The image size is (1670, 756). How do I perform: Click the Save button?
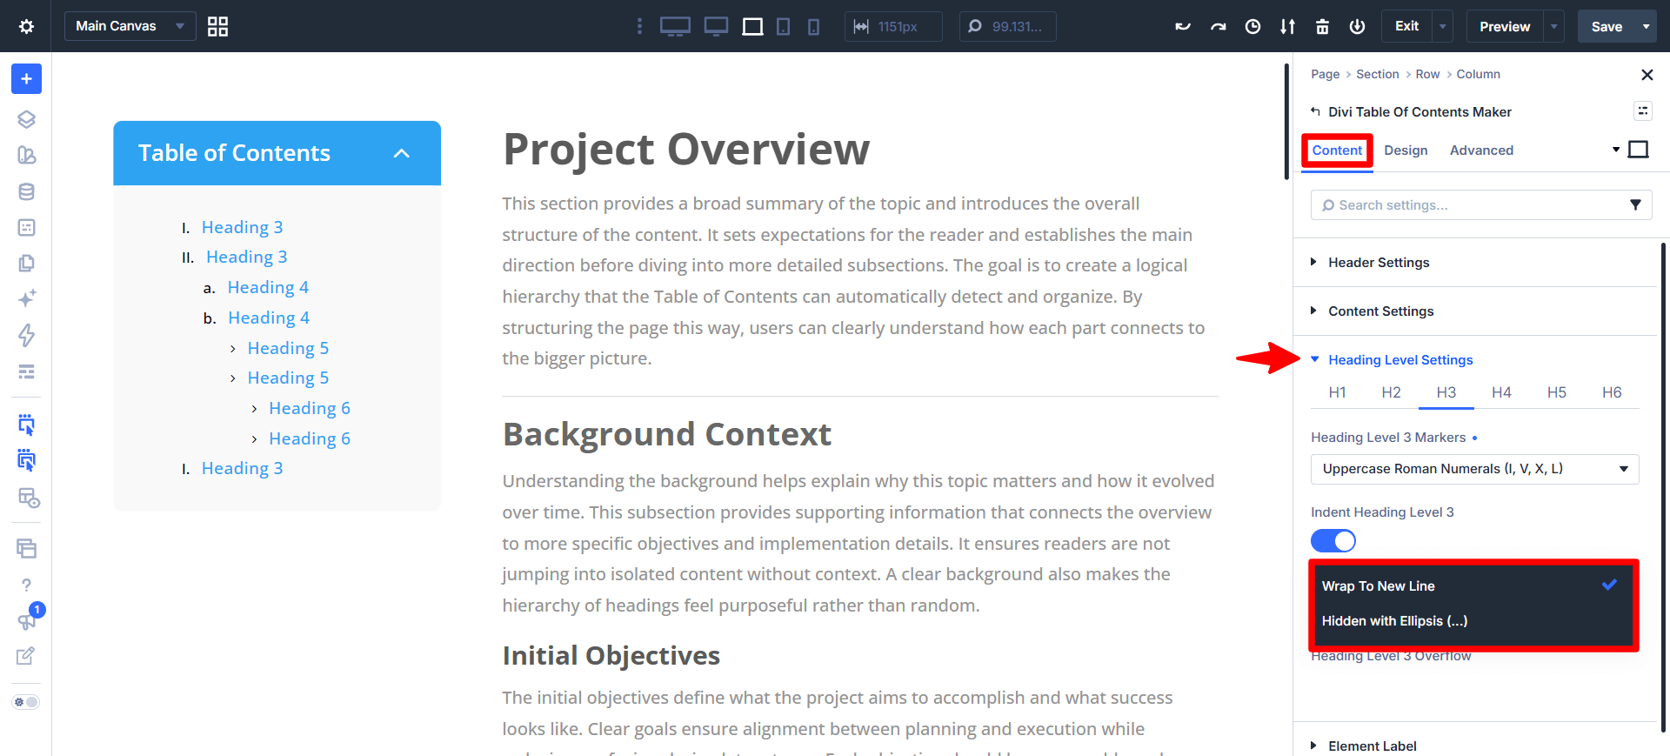pyautogui.click(x=1607, y=27)
